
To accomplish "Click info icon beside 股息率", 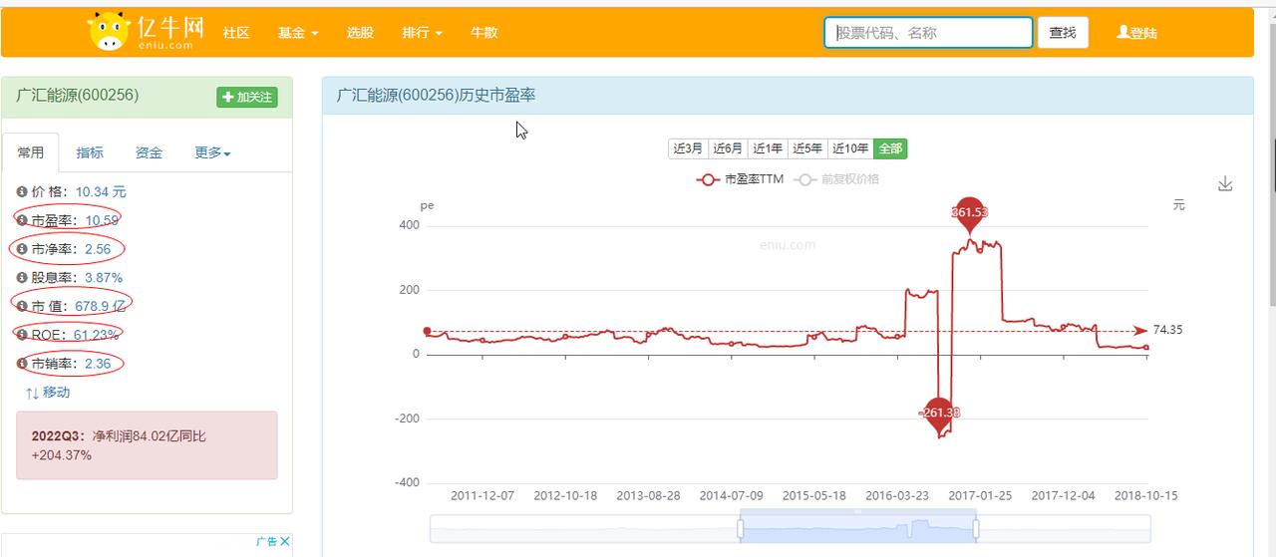I will (22, 278).
